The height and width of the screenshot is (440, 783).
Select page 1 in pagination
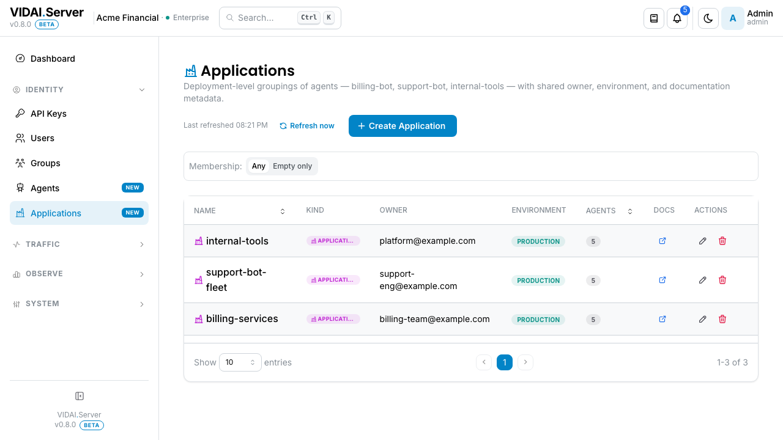click(505, 362)
